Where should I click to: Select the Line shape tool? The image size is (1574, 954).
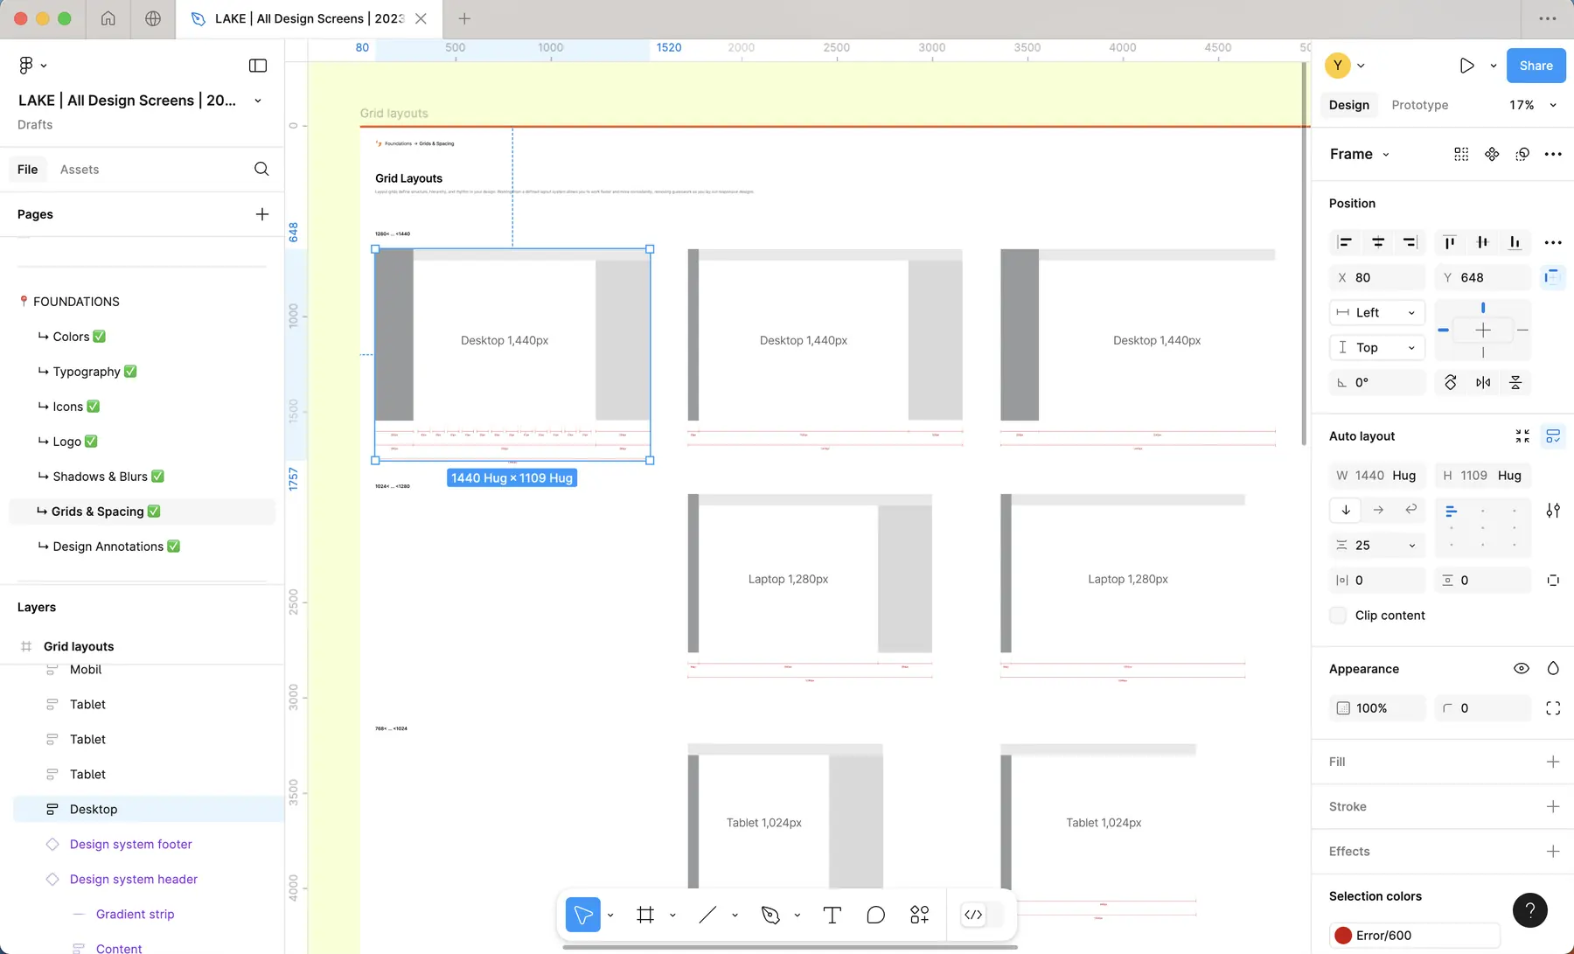[707, 915]
